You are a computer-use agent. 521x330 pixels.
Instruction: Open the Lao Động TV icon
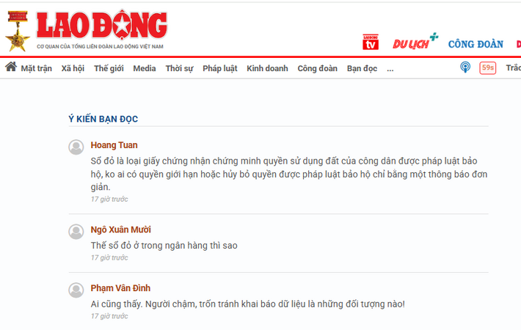tap(371, 42)
